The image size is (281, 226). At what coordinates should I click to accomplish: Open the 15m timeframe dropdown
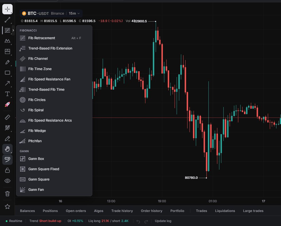click(74, 13)
